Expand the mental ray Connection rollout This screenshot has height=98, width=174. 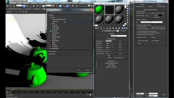pyautogui.click(x=111, y=67)
